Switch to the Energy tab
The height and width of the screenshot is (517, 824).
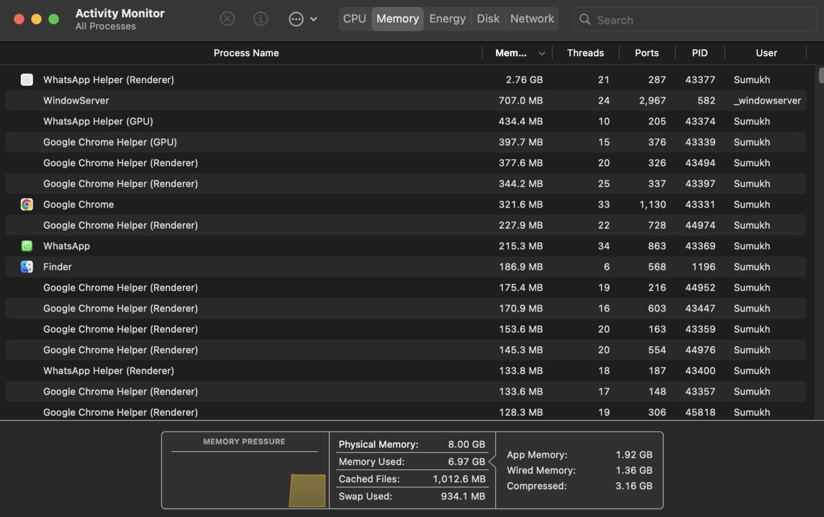[x=447, y=19]
